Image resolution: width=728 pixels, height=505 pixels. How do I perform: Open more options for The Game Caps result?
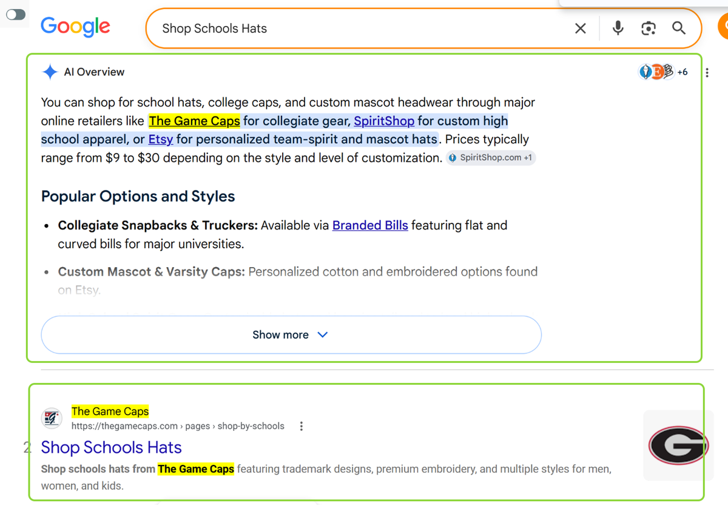(302, 426)
